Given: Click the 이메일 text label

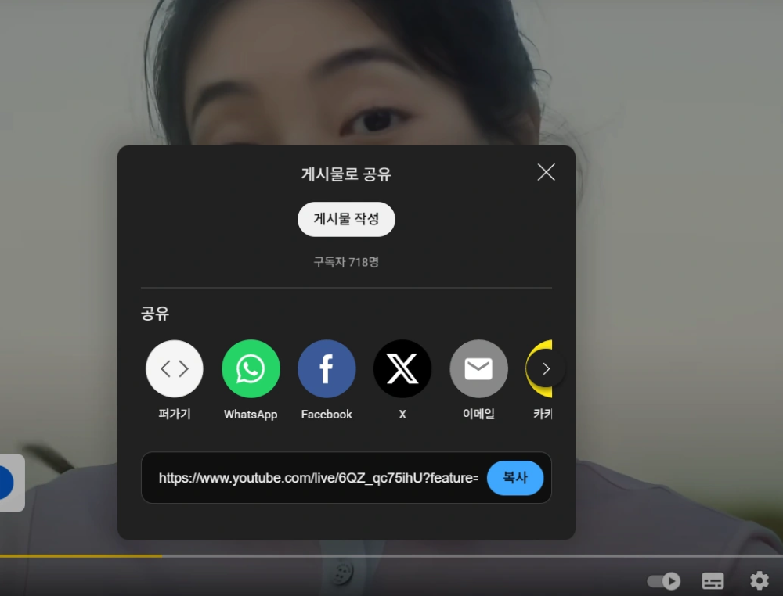Looking at the screenshot, I should click(478, 415).
